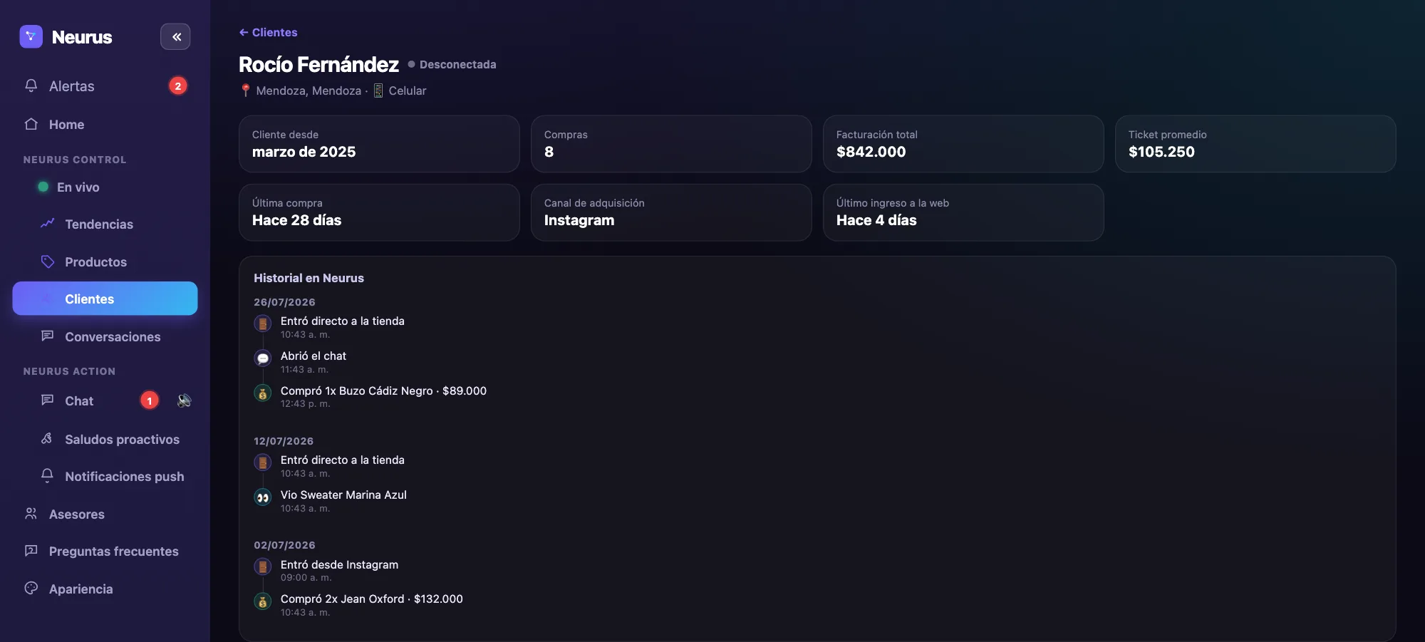1425x642 pixels.
Task: Open the alerts badge showing 2
Action: [x=177, y=86]
